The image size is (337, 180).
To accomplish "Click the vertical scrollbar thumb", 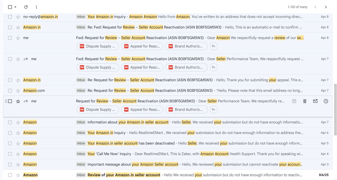I will tap(335, 110).
